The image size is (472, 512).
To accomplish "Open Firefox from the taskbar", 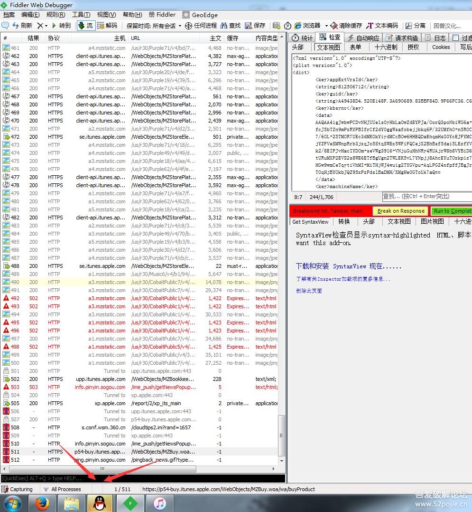I will pyautogui.click(x=42, y=503).
